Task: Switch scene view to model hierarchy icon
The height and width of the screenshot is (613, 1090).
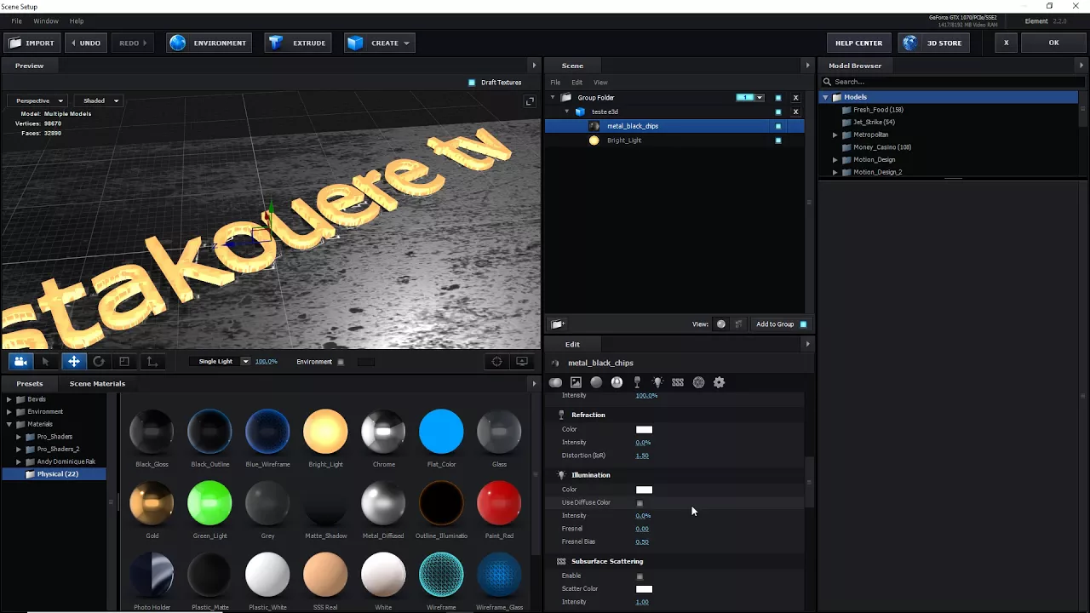Action: coord(738,324)
